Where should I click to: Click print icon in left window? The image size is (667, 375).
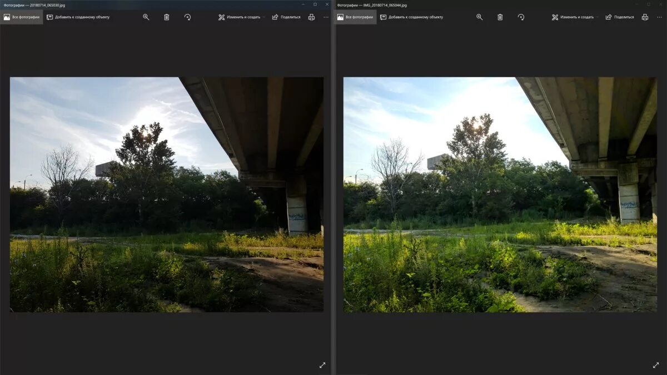click(x=311, y=17)
